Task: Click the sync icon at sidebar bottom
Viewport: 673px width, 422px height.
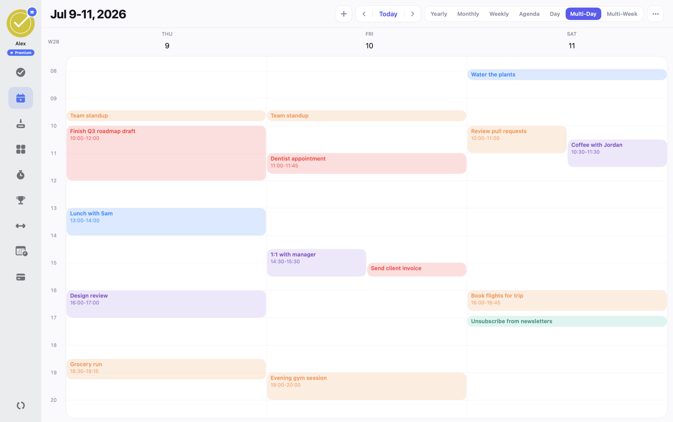Action: pos(21,406)
